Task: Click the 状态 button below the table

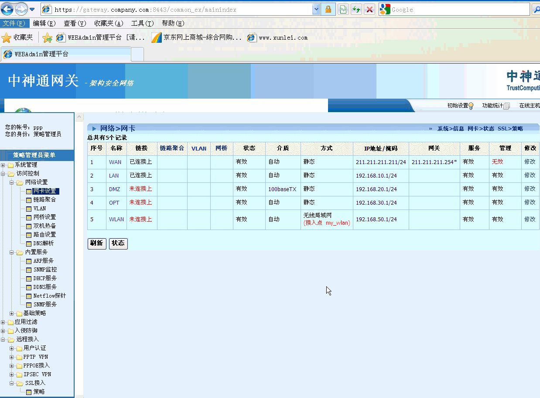Action: (x=118, y=244)
